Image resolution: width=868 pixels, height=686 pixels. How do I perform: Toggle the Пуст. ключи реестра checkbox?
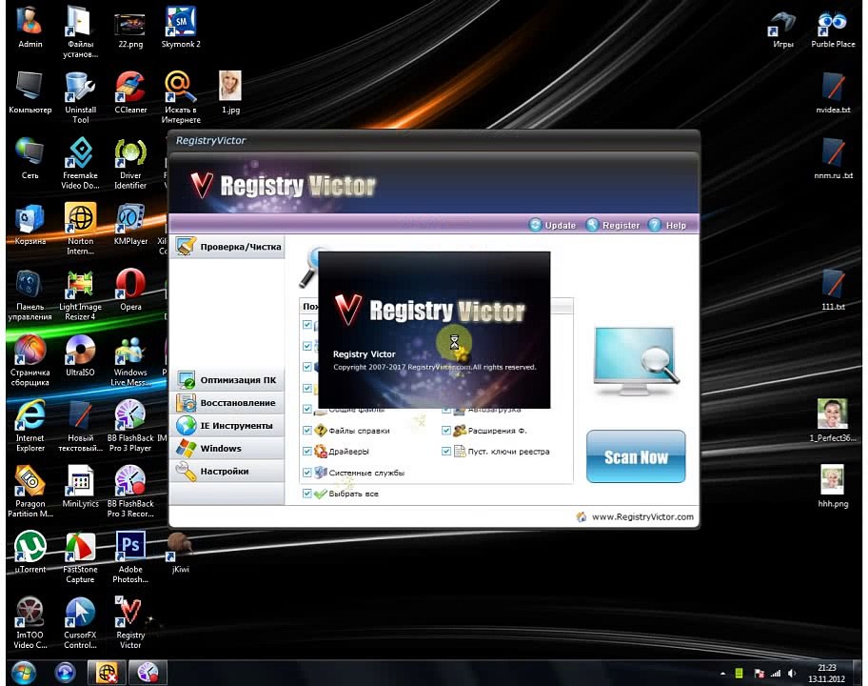pos(446,451)
